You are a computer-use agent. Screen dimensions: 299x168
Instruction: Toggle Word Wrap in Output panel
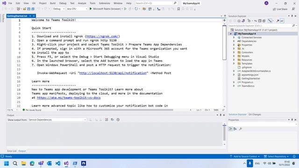tap(112, 119)
